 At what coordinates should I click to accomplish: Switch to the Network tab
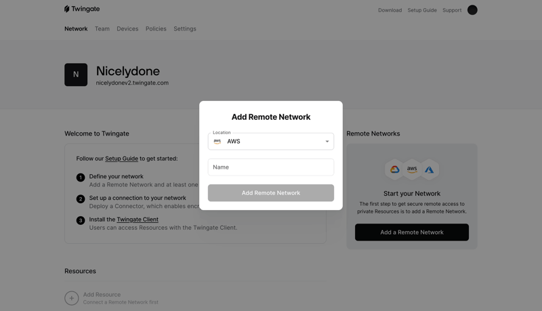[76, 28]
